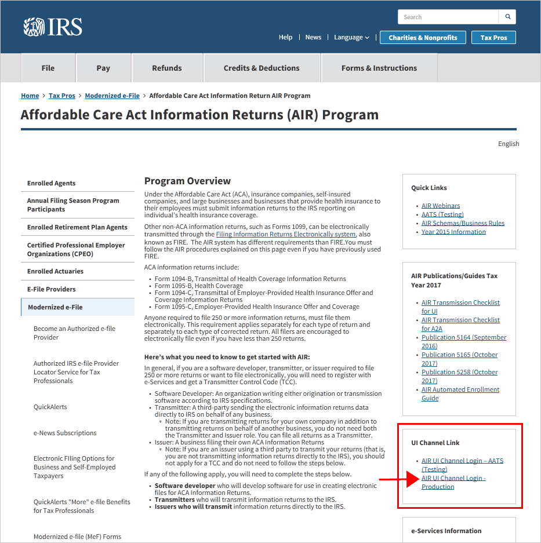Open the AIR Webinars quick link
This screenshot has height=543, width=541.
click(441, 206)
